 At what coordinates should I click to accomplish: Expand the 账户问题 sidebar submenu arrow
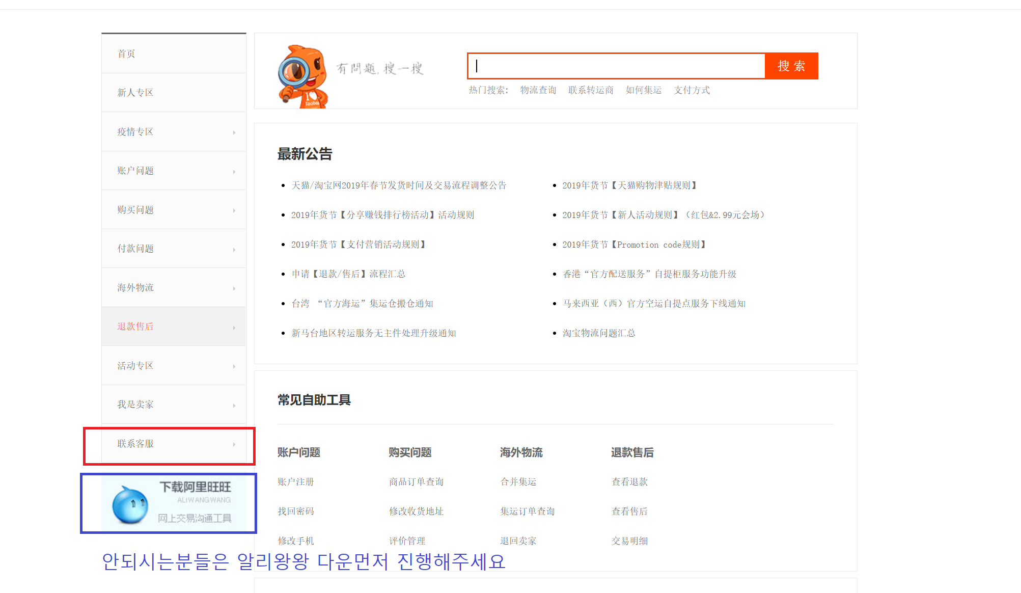[x=234, y=172]
